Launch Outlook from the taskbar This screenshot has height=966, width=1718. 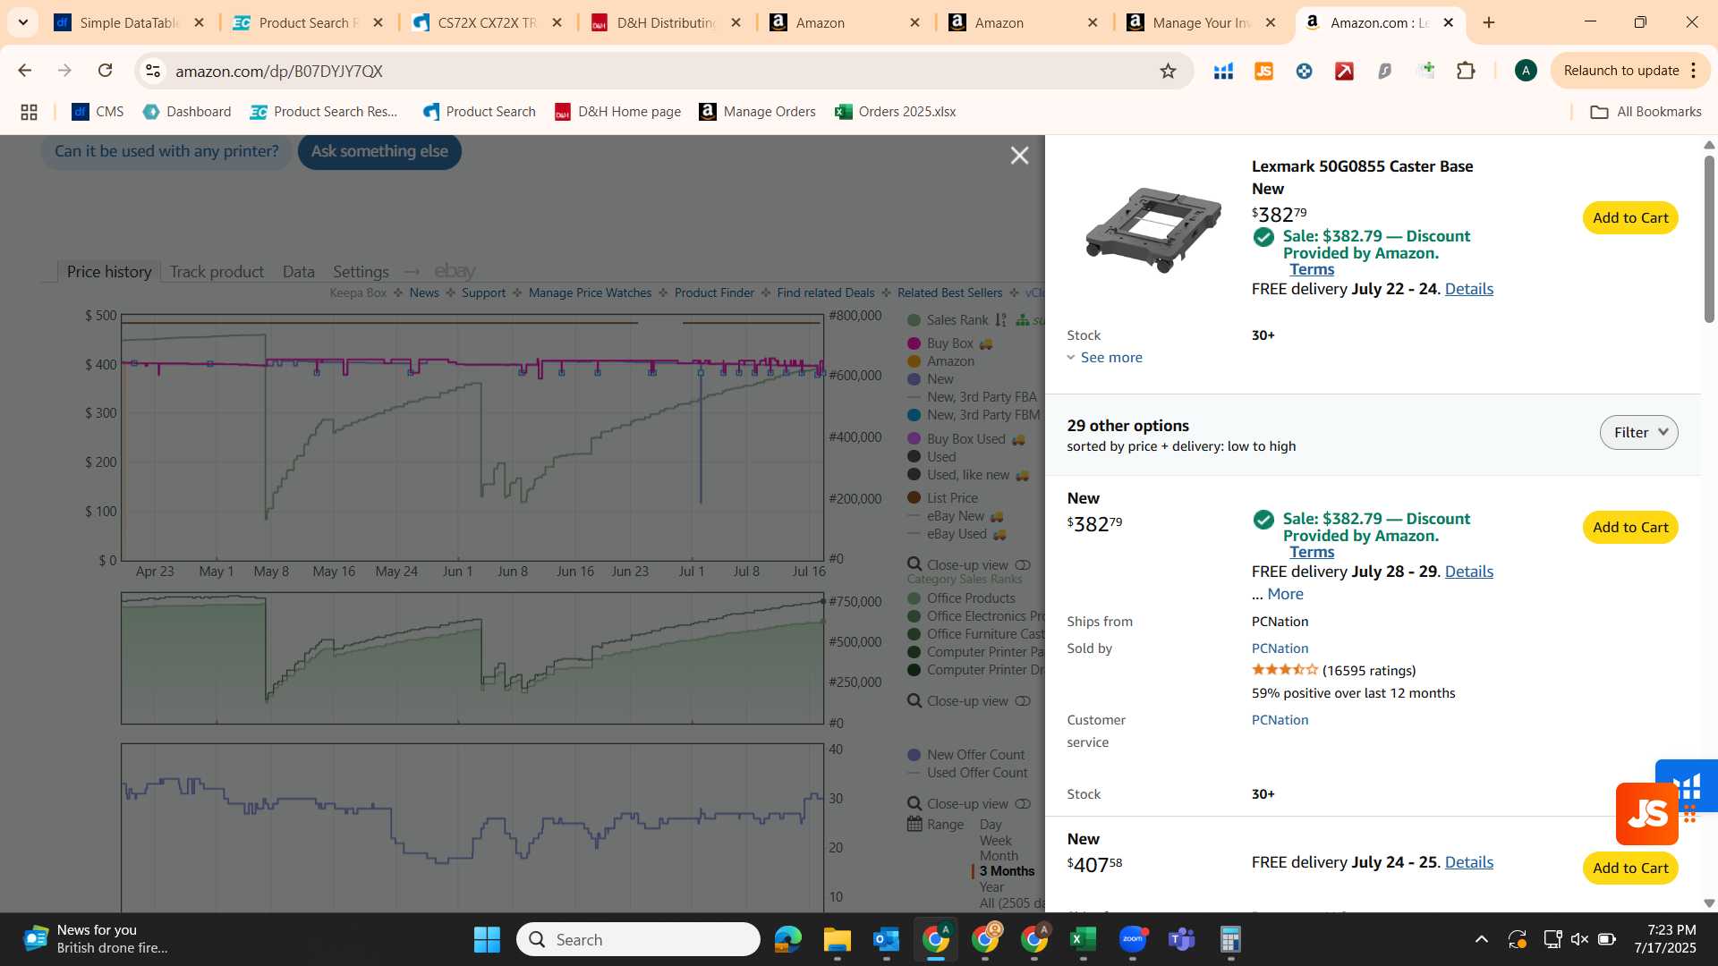coord(886,939)
